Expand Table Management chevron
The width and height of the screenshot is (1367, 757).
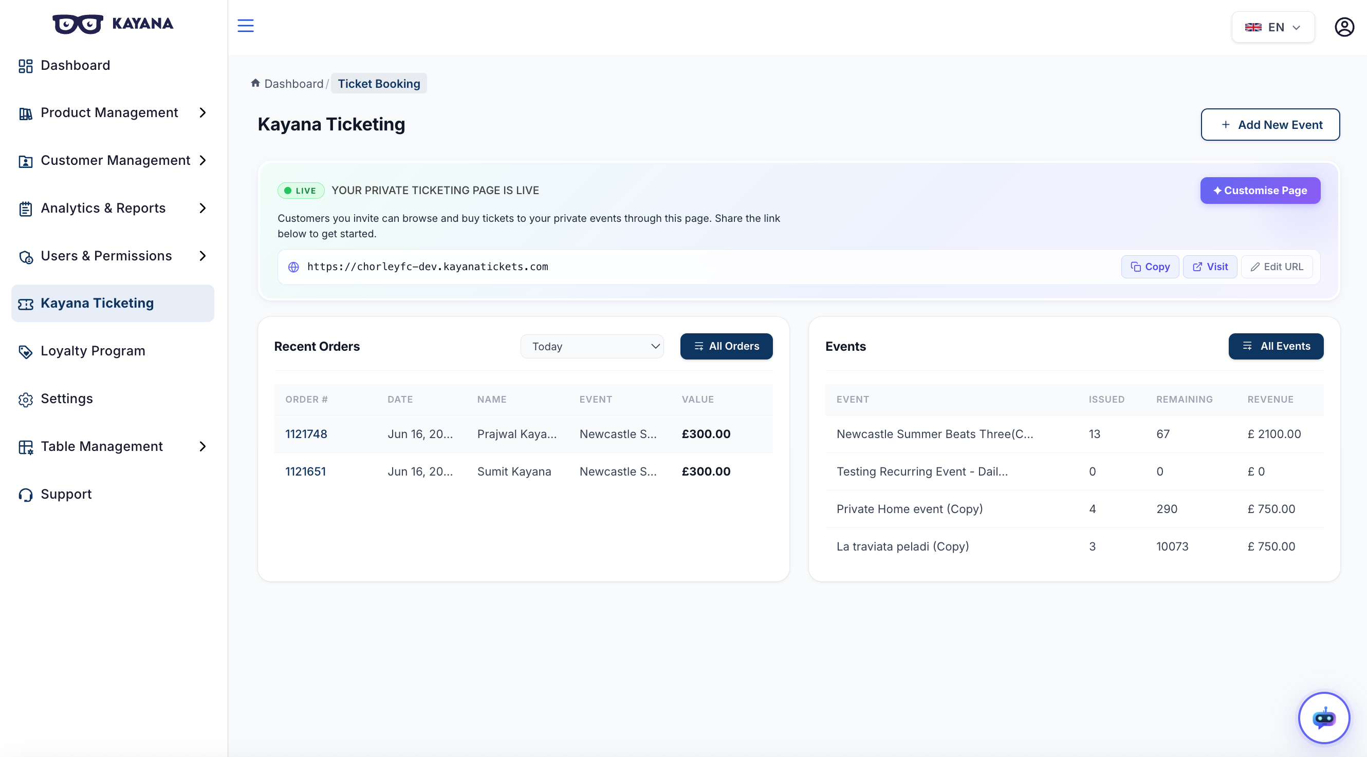202,446
